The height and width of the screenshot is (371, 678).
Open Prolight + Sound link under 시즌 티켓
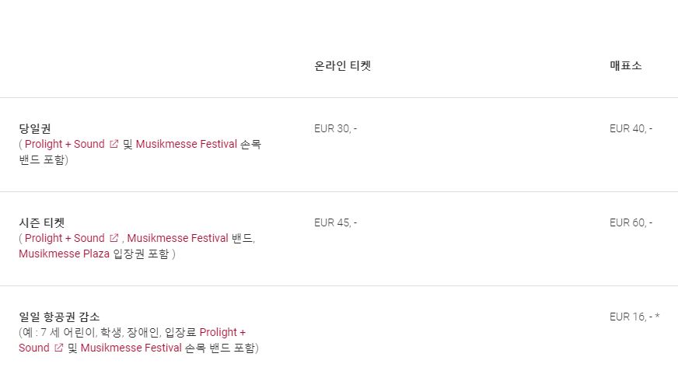[x=65, y=238]
